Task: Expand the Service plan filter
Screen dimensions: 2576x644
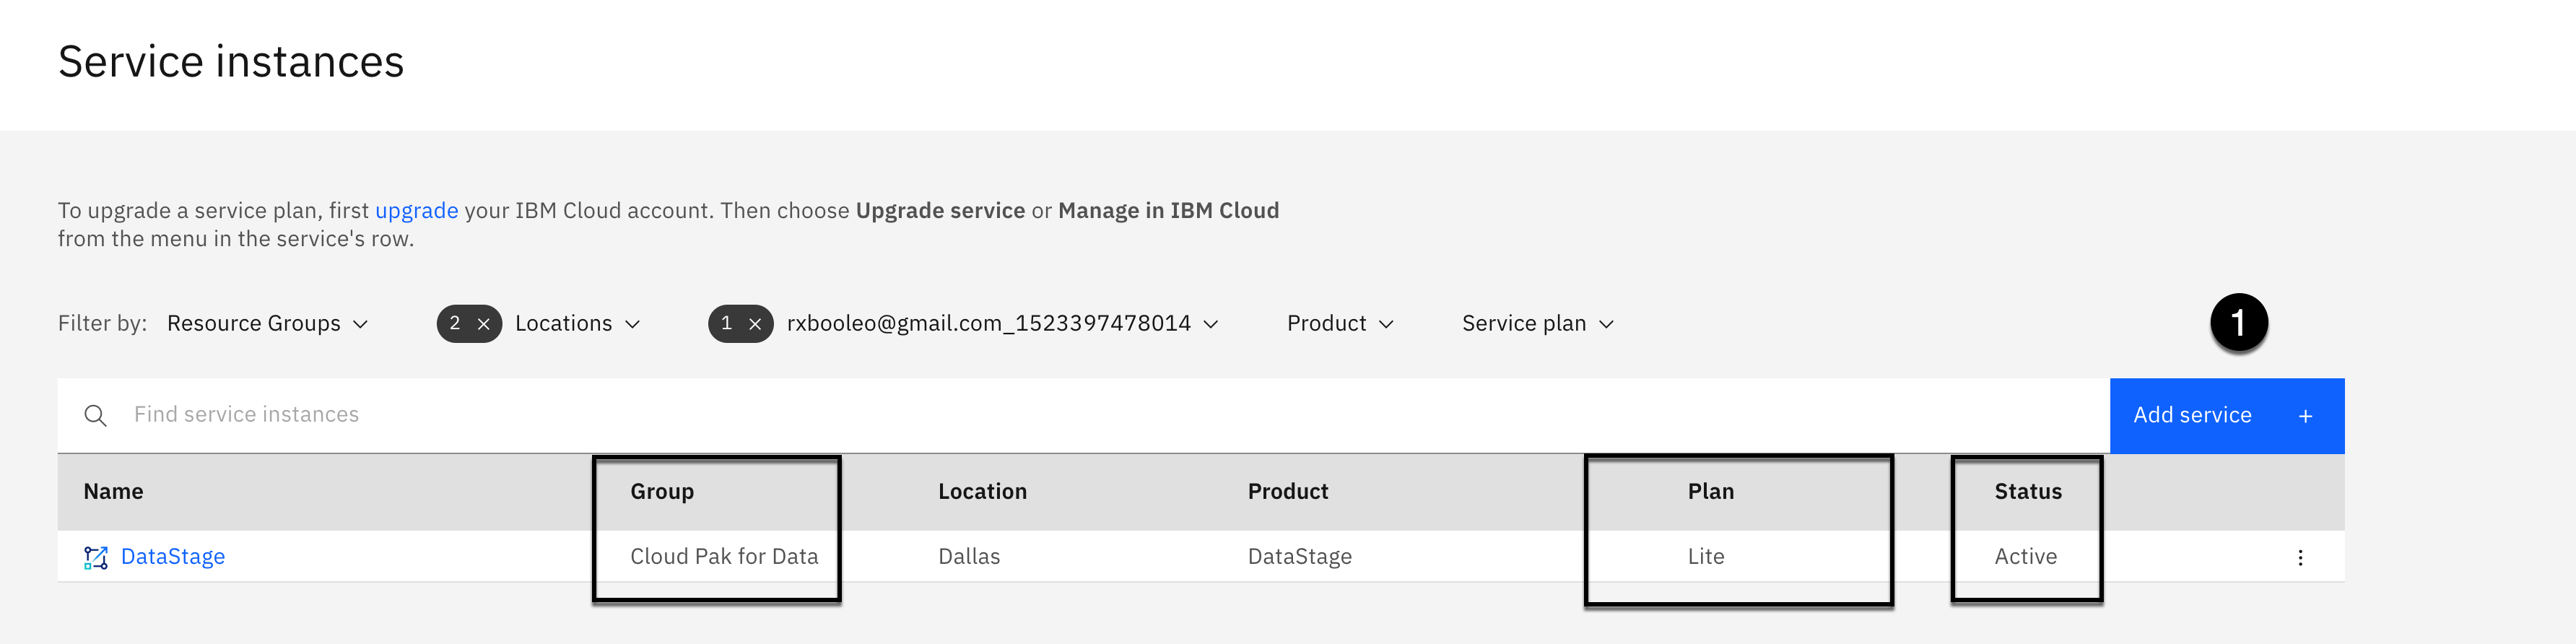Action: [x=1537, y=324]
